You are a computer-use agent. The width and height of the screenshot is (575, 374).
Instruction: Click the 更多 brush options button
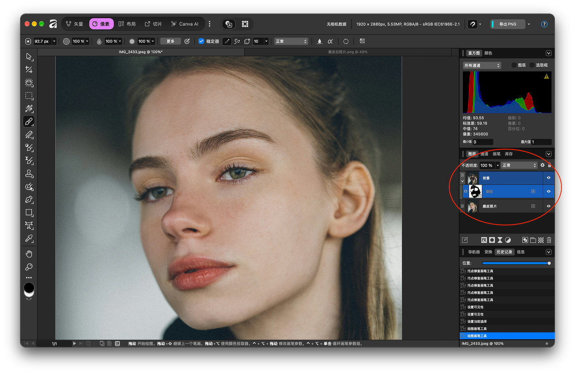170,41
